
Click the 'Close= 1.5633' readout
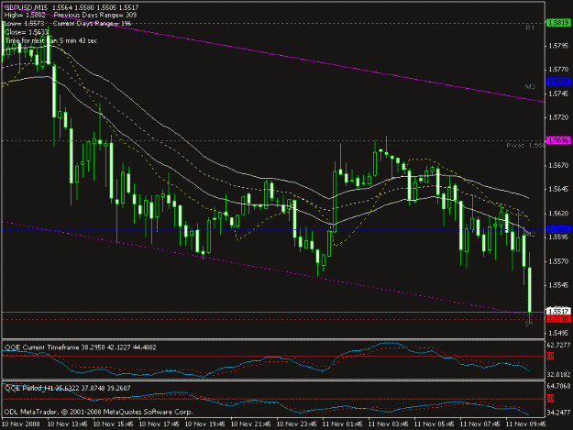point(27,32)
